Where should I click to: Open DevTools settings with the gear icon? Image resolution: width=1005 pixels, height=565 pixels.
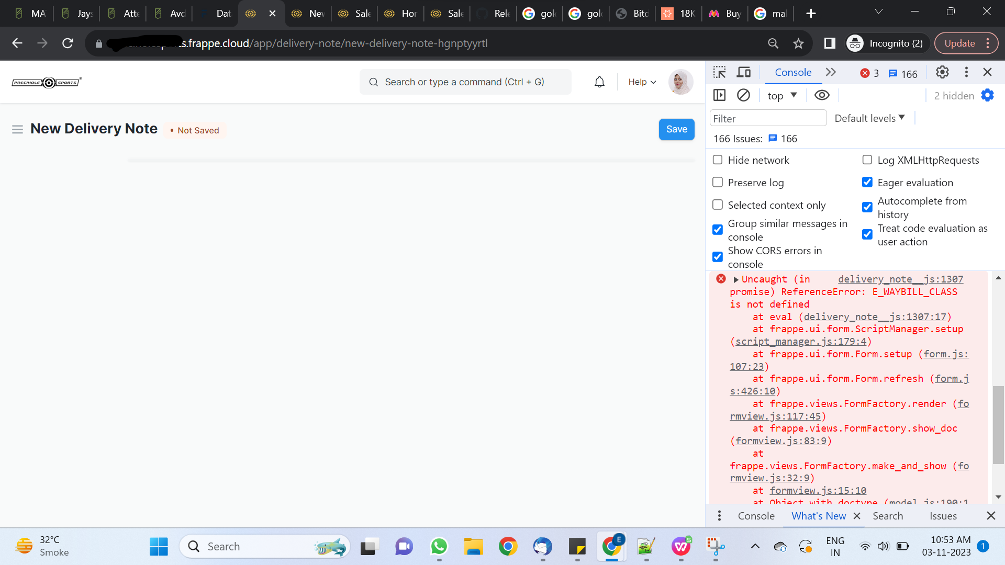pos(943,72)
